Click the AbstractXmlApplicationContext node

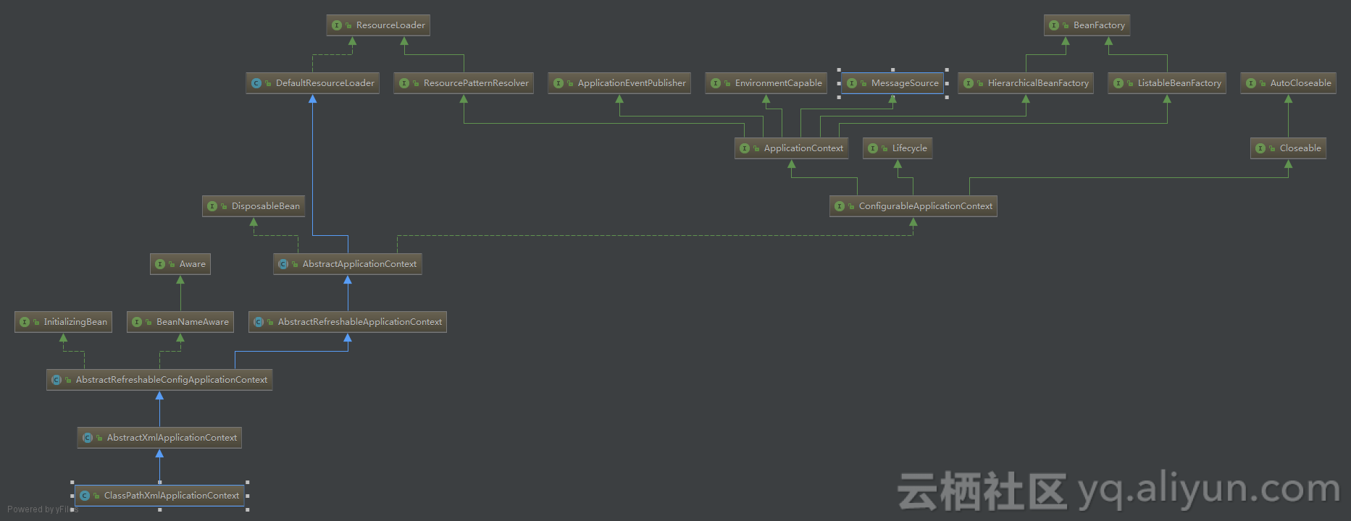[159, 438]
